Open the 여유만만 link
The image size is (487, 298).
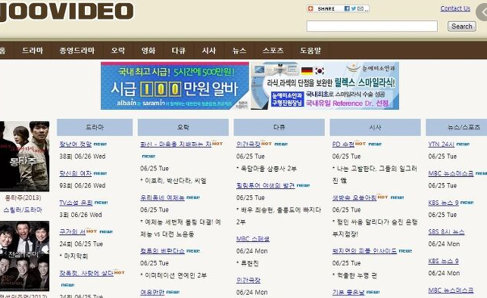pos(152,292)
